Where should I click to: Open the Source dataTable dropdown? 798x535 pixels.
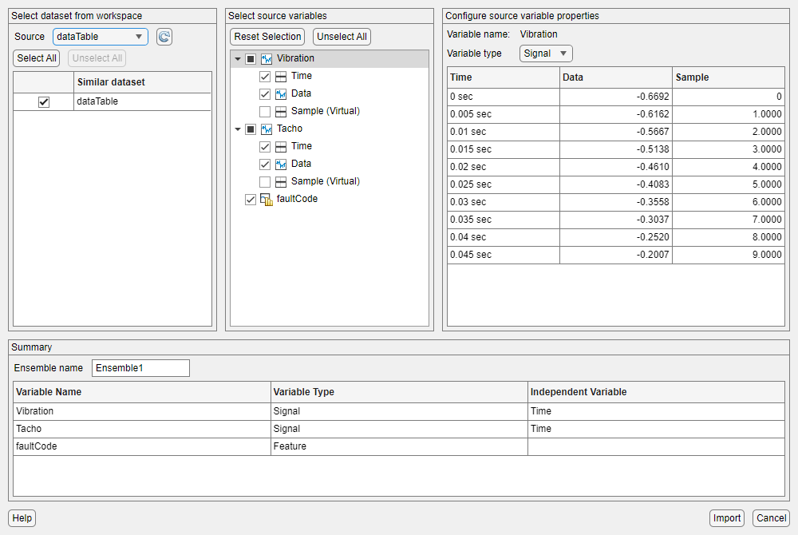coord(101,37)
